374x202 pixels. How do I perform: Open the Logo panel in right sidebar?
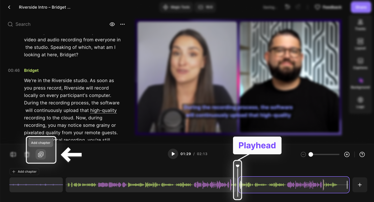point(360,102)
